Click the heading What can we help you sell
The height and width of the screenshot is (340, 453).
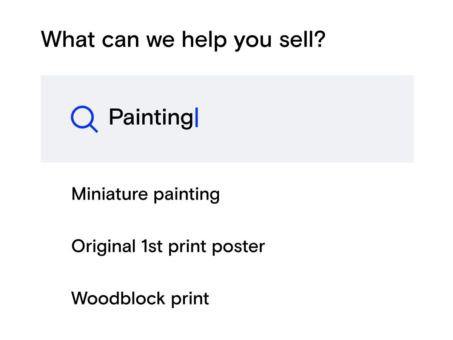click(x=183, y=39)
